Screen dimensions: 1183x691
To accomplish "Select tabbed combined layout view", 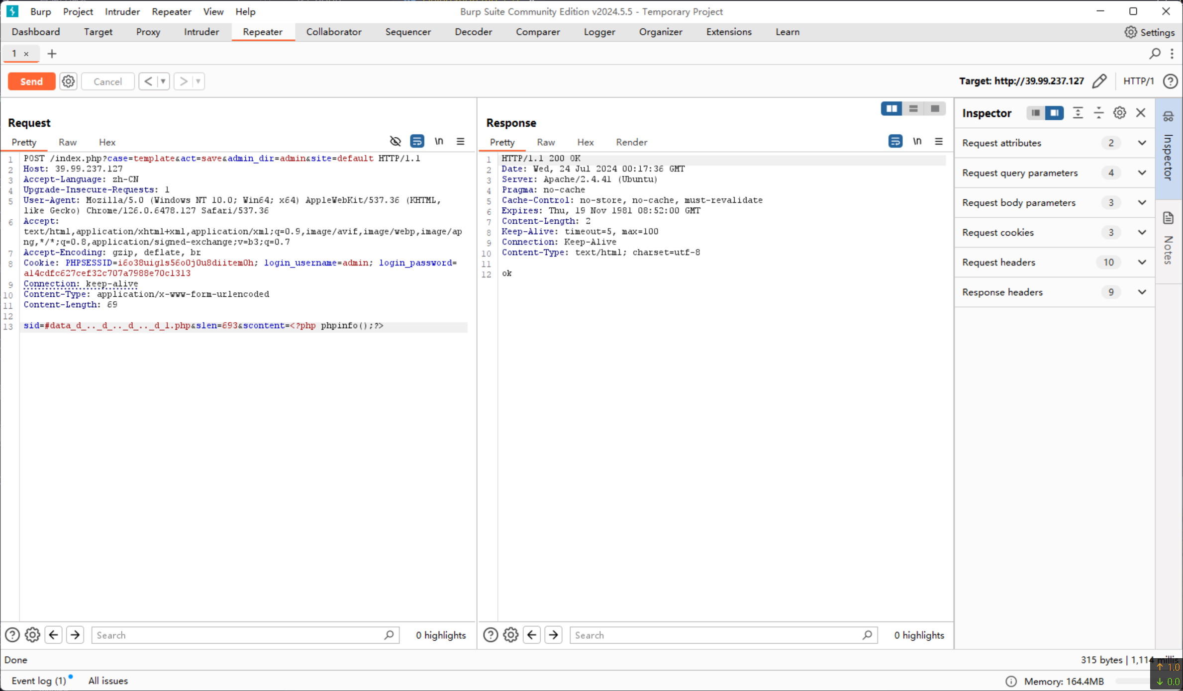I will (935, 108).
